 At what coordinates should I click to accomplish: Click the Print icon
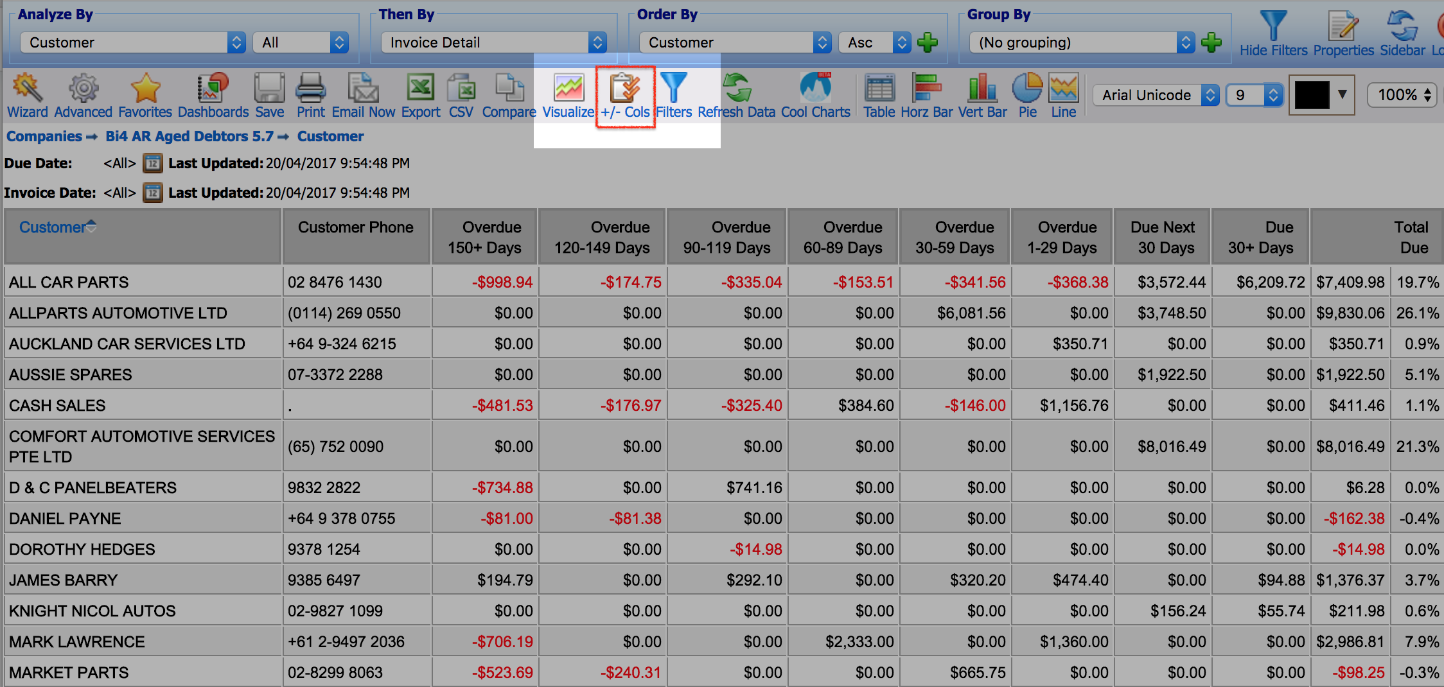[311, 96]
